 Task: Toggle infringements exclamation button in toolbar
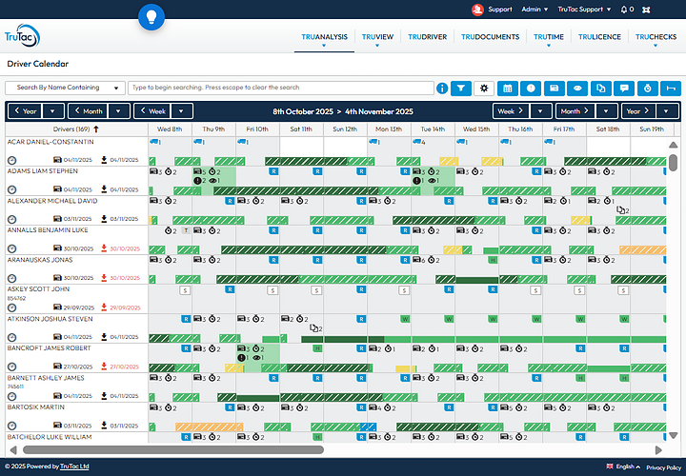(x=531, y=89)
